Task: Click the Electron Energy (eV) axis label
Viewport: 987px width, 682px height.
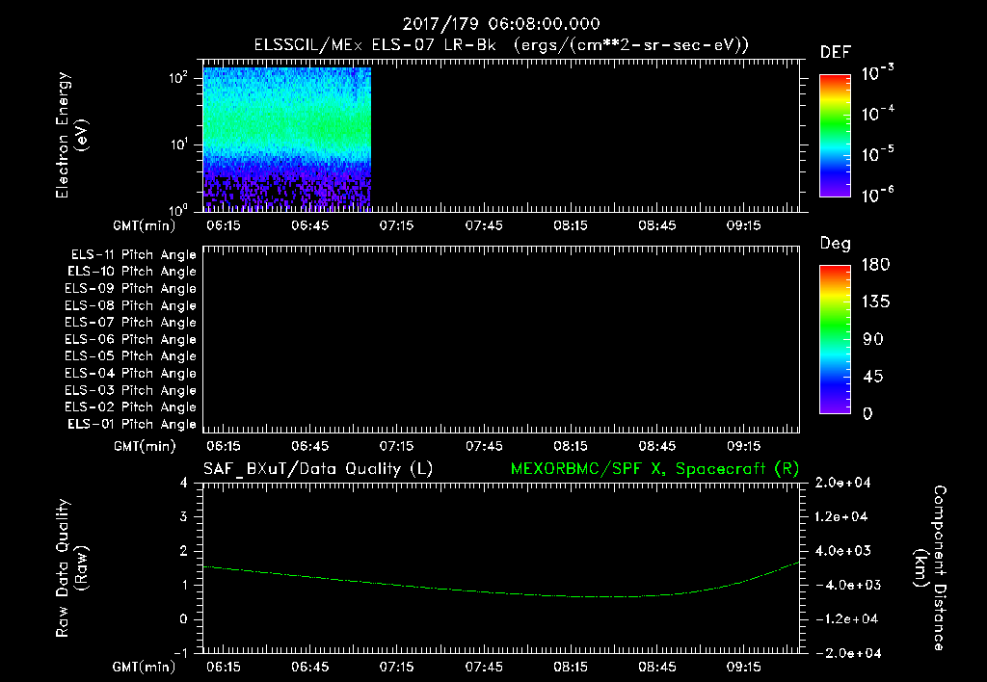Action: coord(71,135)
